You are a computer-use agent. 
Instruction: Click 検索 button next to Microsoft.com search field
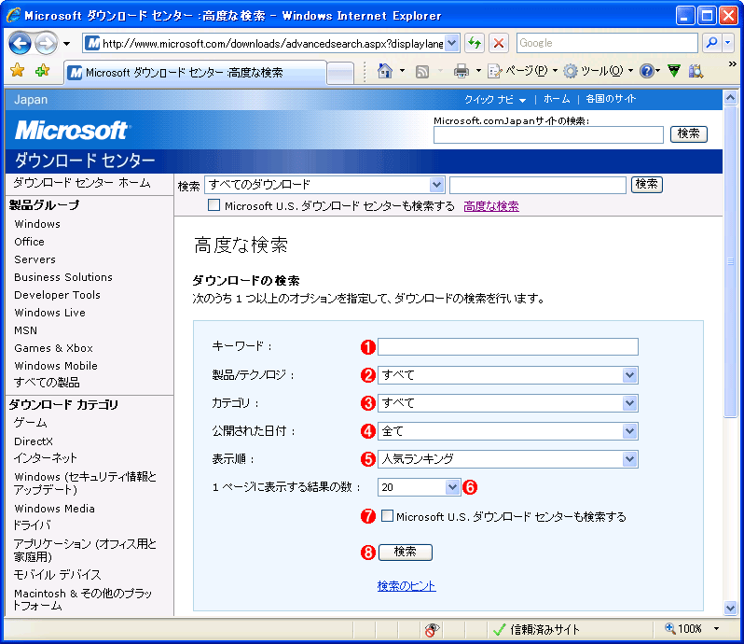click(x=688, y=133)
